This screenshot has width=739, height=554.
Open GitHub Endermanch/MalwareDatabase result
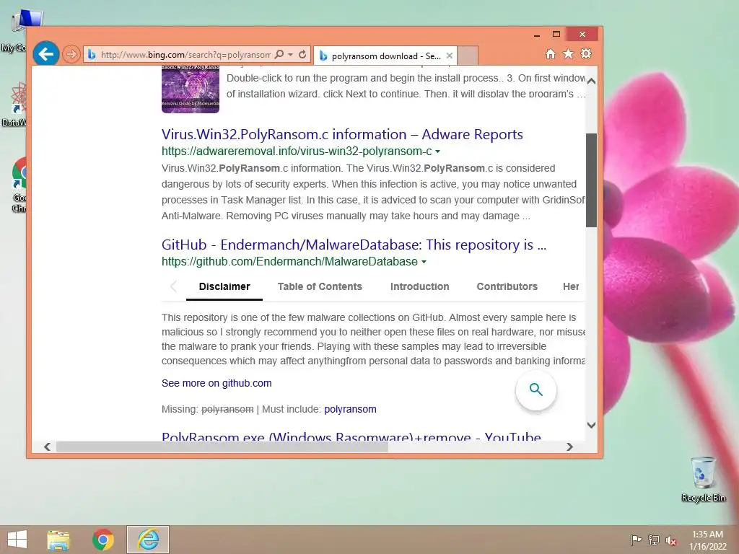tap(354, 245)
